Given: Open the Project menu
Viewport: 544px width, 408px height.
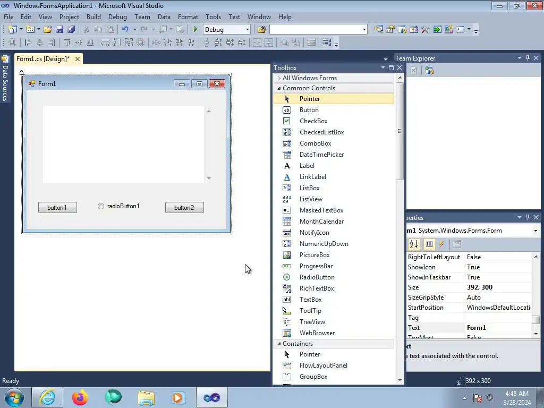Looking at the screenshot, I should [x=69, y=16].
